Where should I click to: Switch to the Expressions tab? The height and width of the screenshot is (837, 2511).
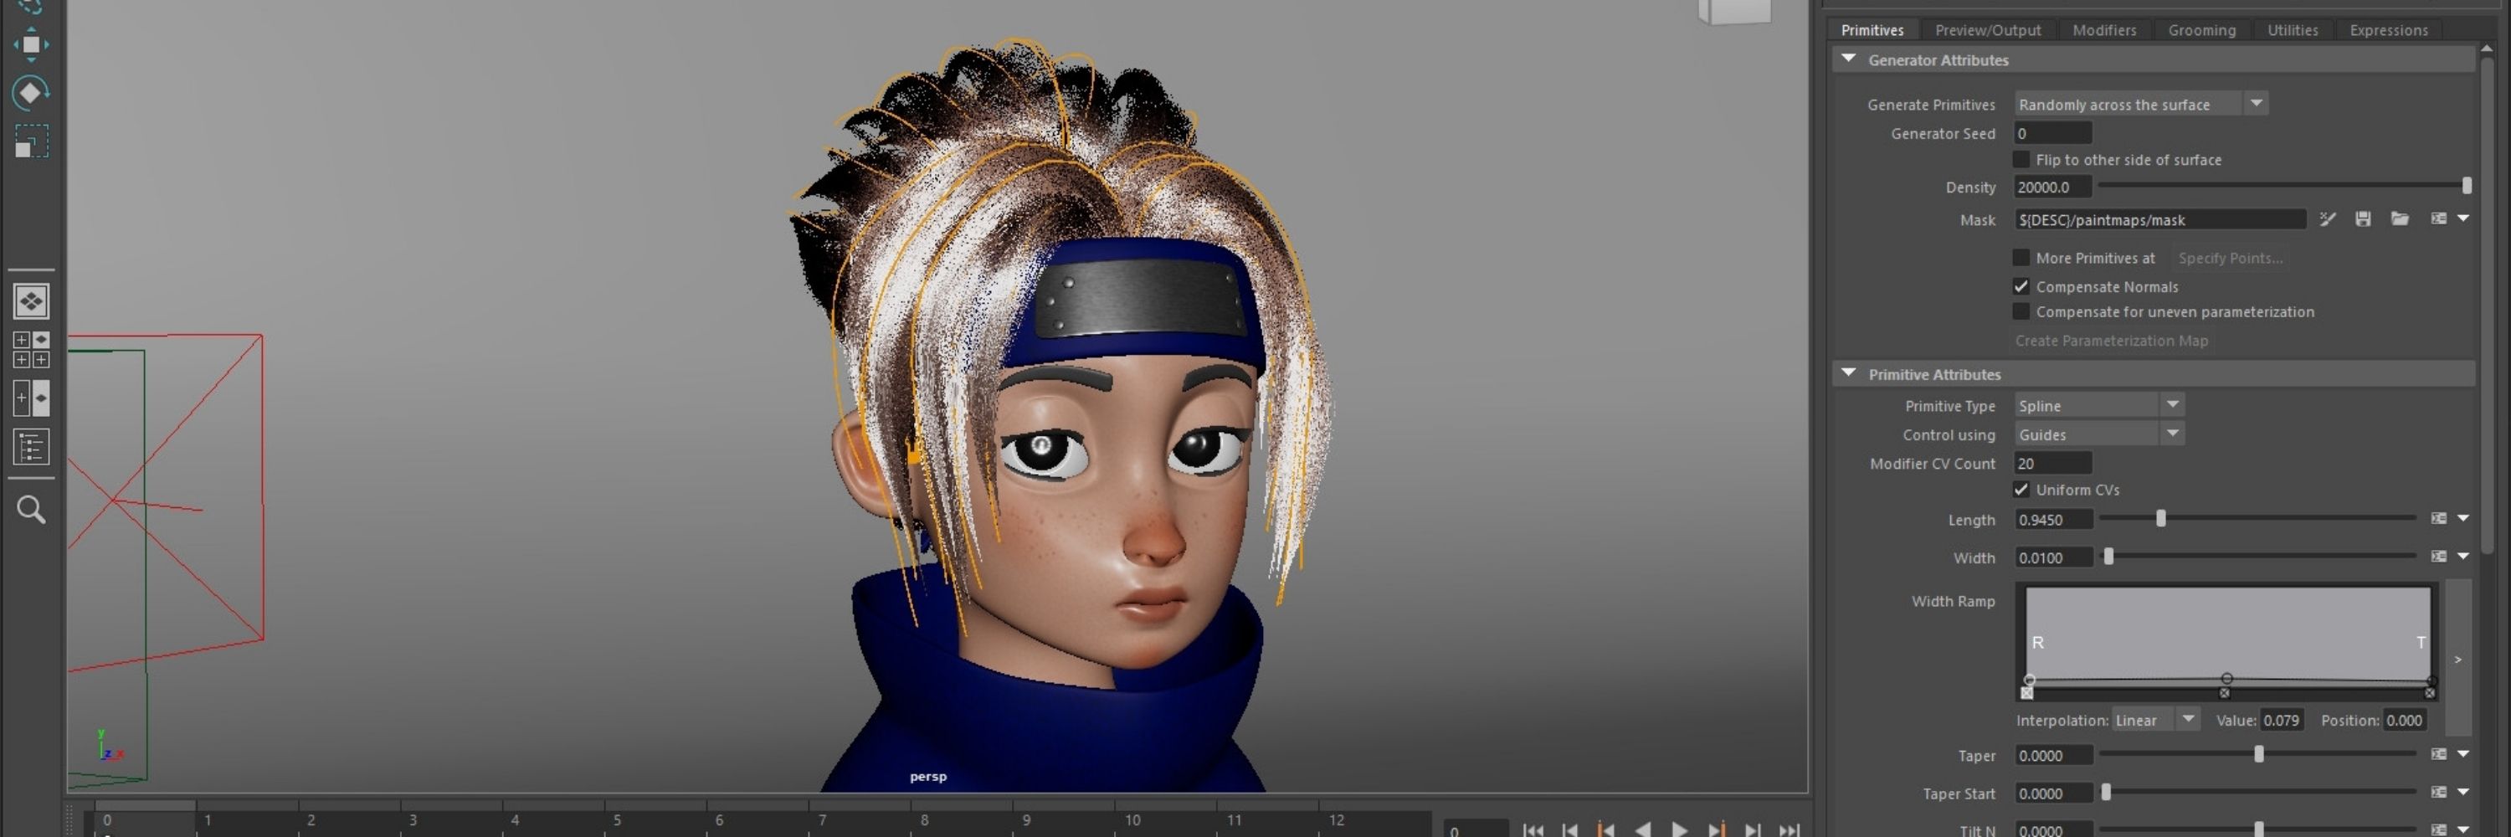pyautogui.click(x=2388, y=30)
